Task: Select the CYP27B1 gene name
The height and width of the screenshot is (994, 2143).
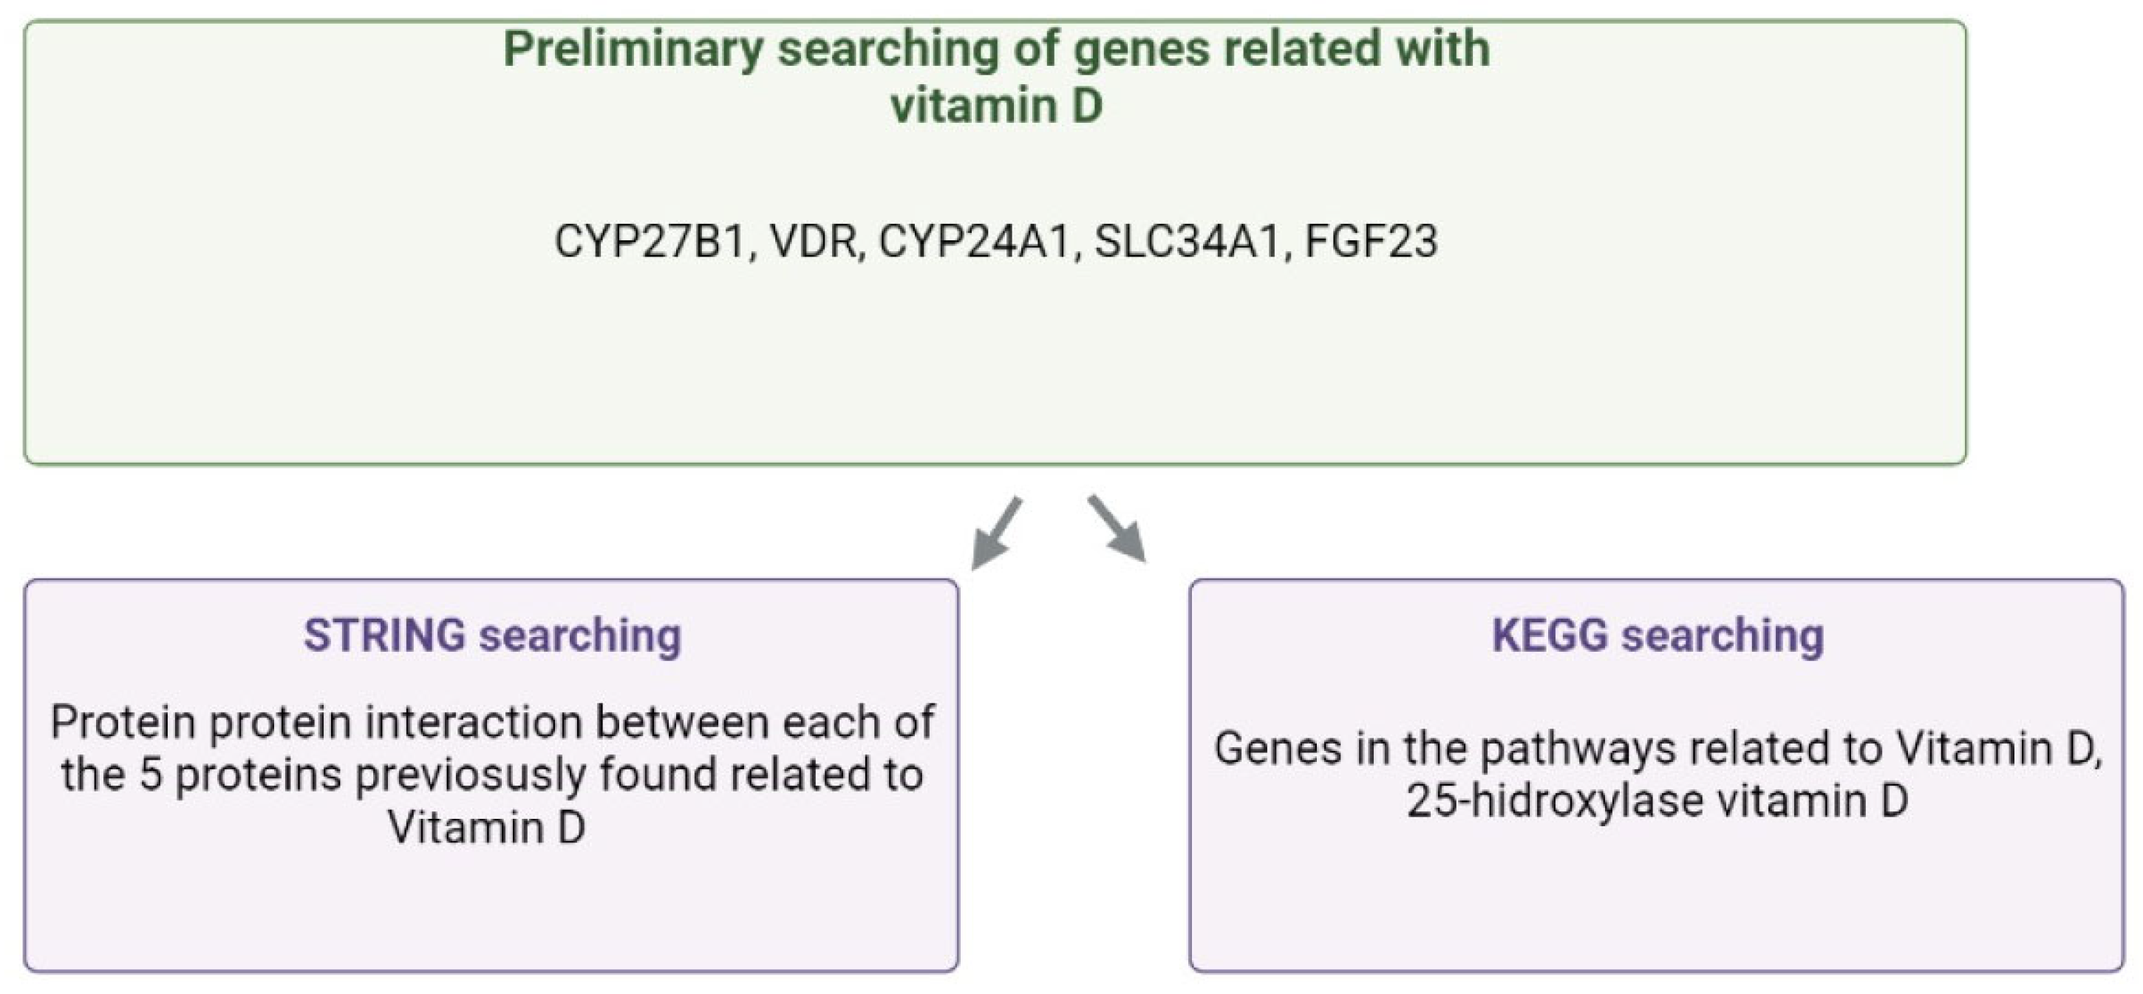Action: (x=649, y=242)
